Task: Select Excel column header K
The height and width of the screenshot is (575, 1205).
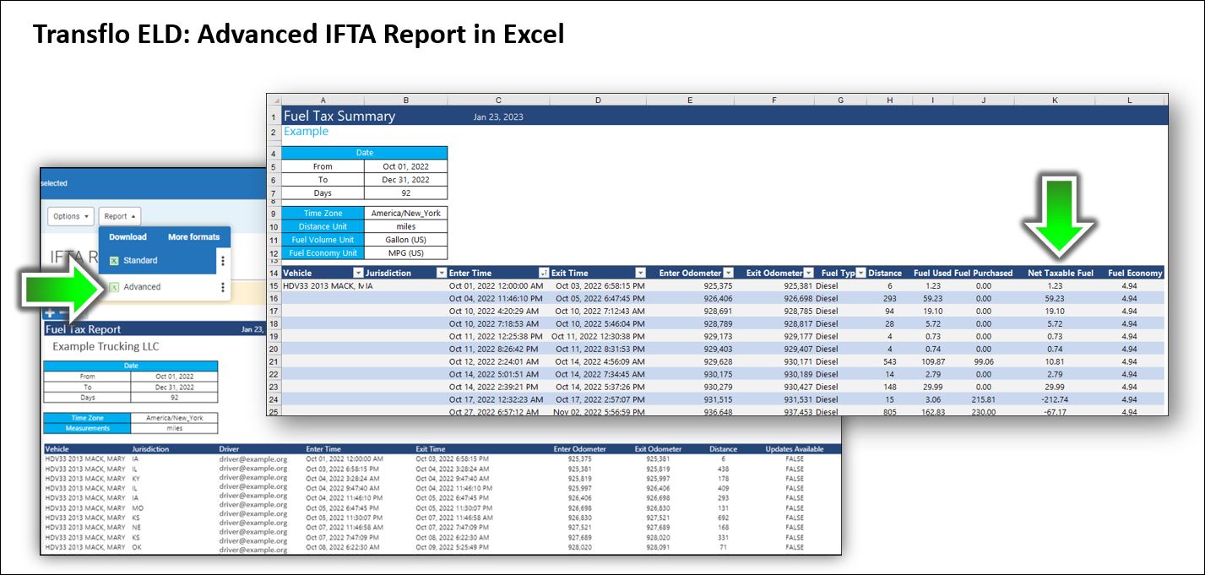Action: 1055,100
